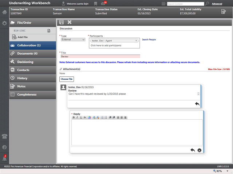Remove participant tester, Dev - Agent
Image resolution: width=233 pixels, height=174 pixels.
click(x=136, y=41)
